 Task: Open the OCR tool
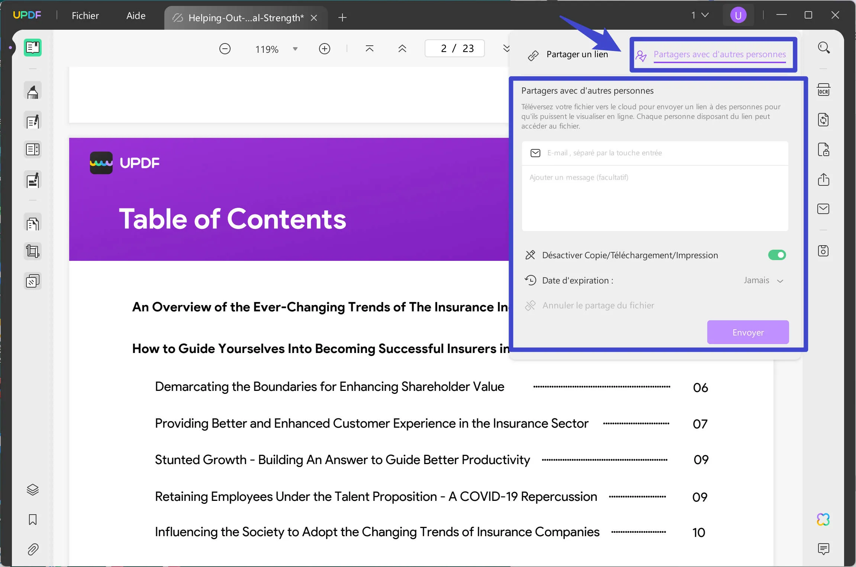click(824, 90)
